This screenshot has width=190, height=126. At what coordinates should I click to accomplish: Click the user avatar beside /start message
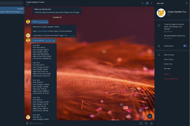28,22
